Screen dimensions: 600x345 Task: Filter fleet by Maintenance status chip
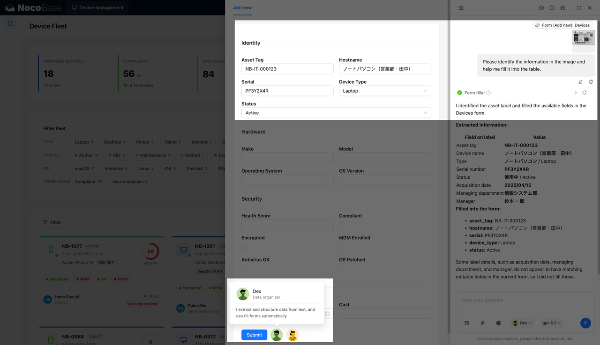click(153, 155)
